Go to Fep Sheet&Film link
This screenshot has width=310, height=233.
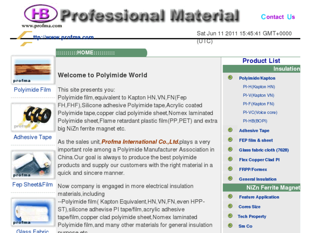pyautogui.click(x=32, y=184)
